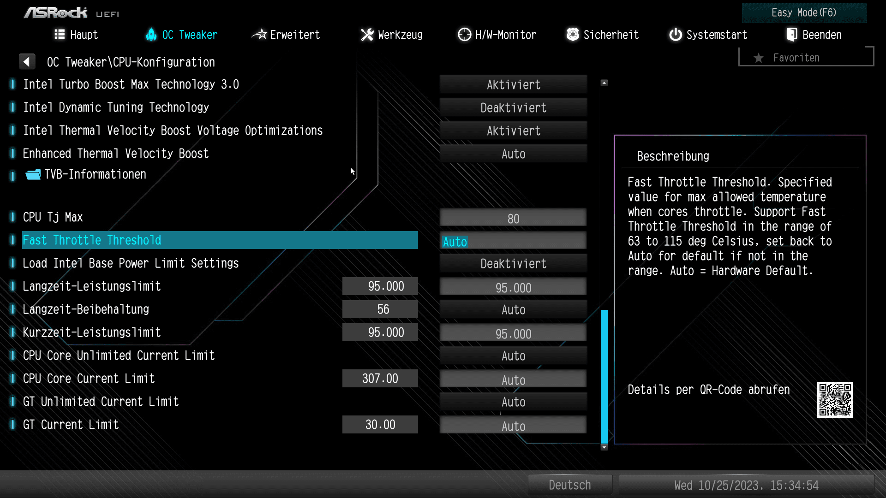The image size is (886, 498).
Task: Edit Langzeit-Leistungslimit input 95.000
Action: pos(513,287)
